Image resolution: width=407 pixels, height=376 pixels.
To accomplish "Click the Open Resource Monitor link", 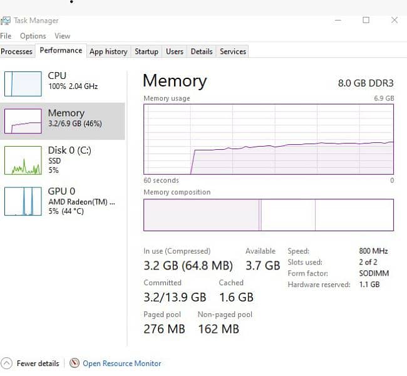I will coord(122,363).
